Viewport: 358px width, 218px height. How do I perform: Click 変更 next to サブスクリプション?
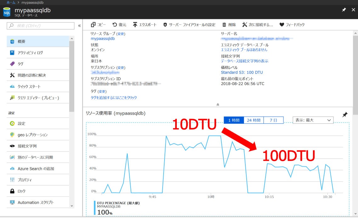click(x=121, y=68)
